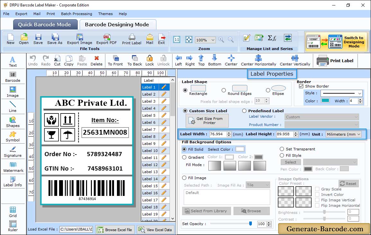Increase the Label Height stepper
The image size is (371, 235).
click(x=296, y=133)
